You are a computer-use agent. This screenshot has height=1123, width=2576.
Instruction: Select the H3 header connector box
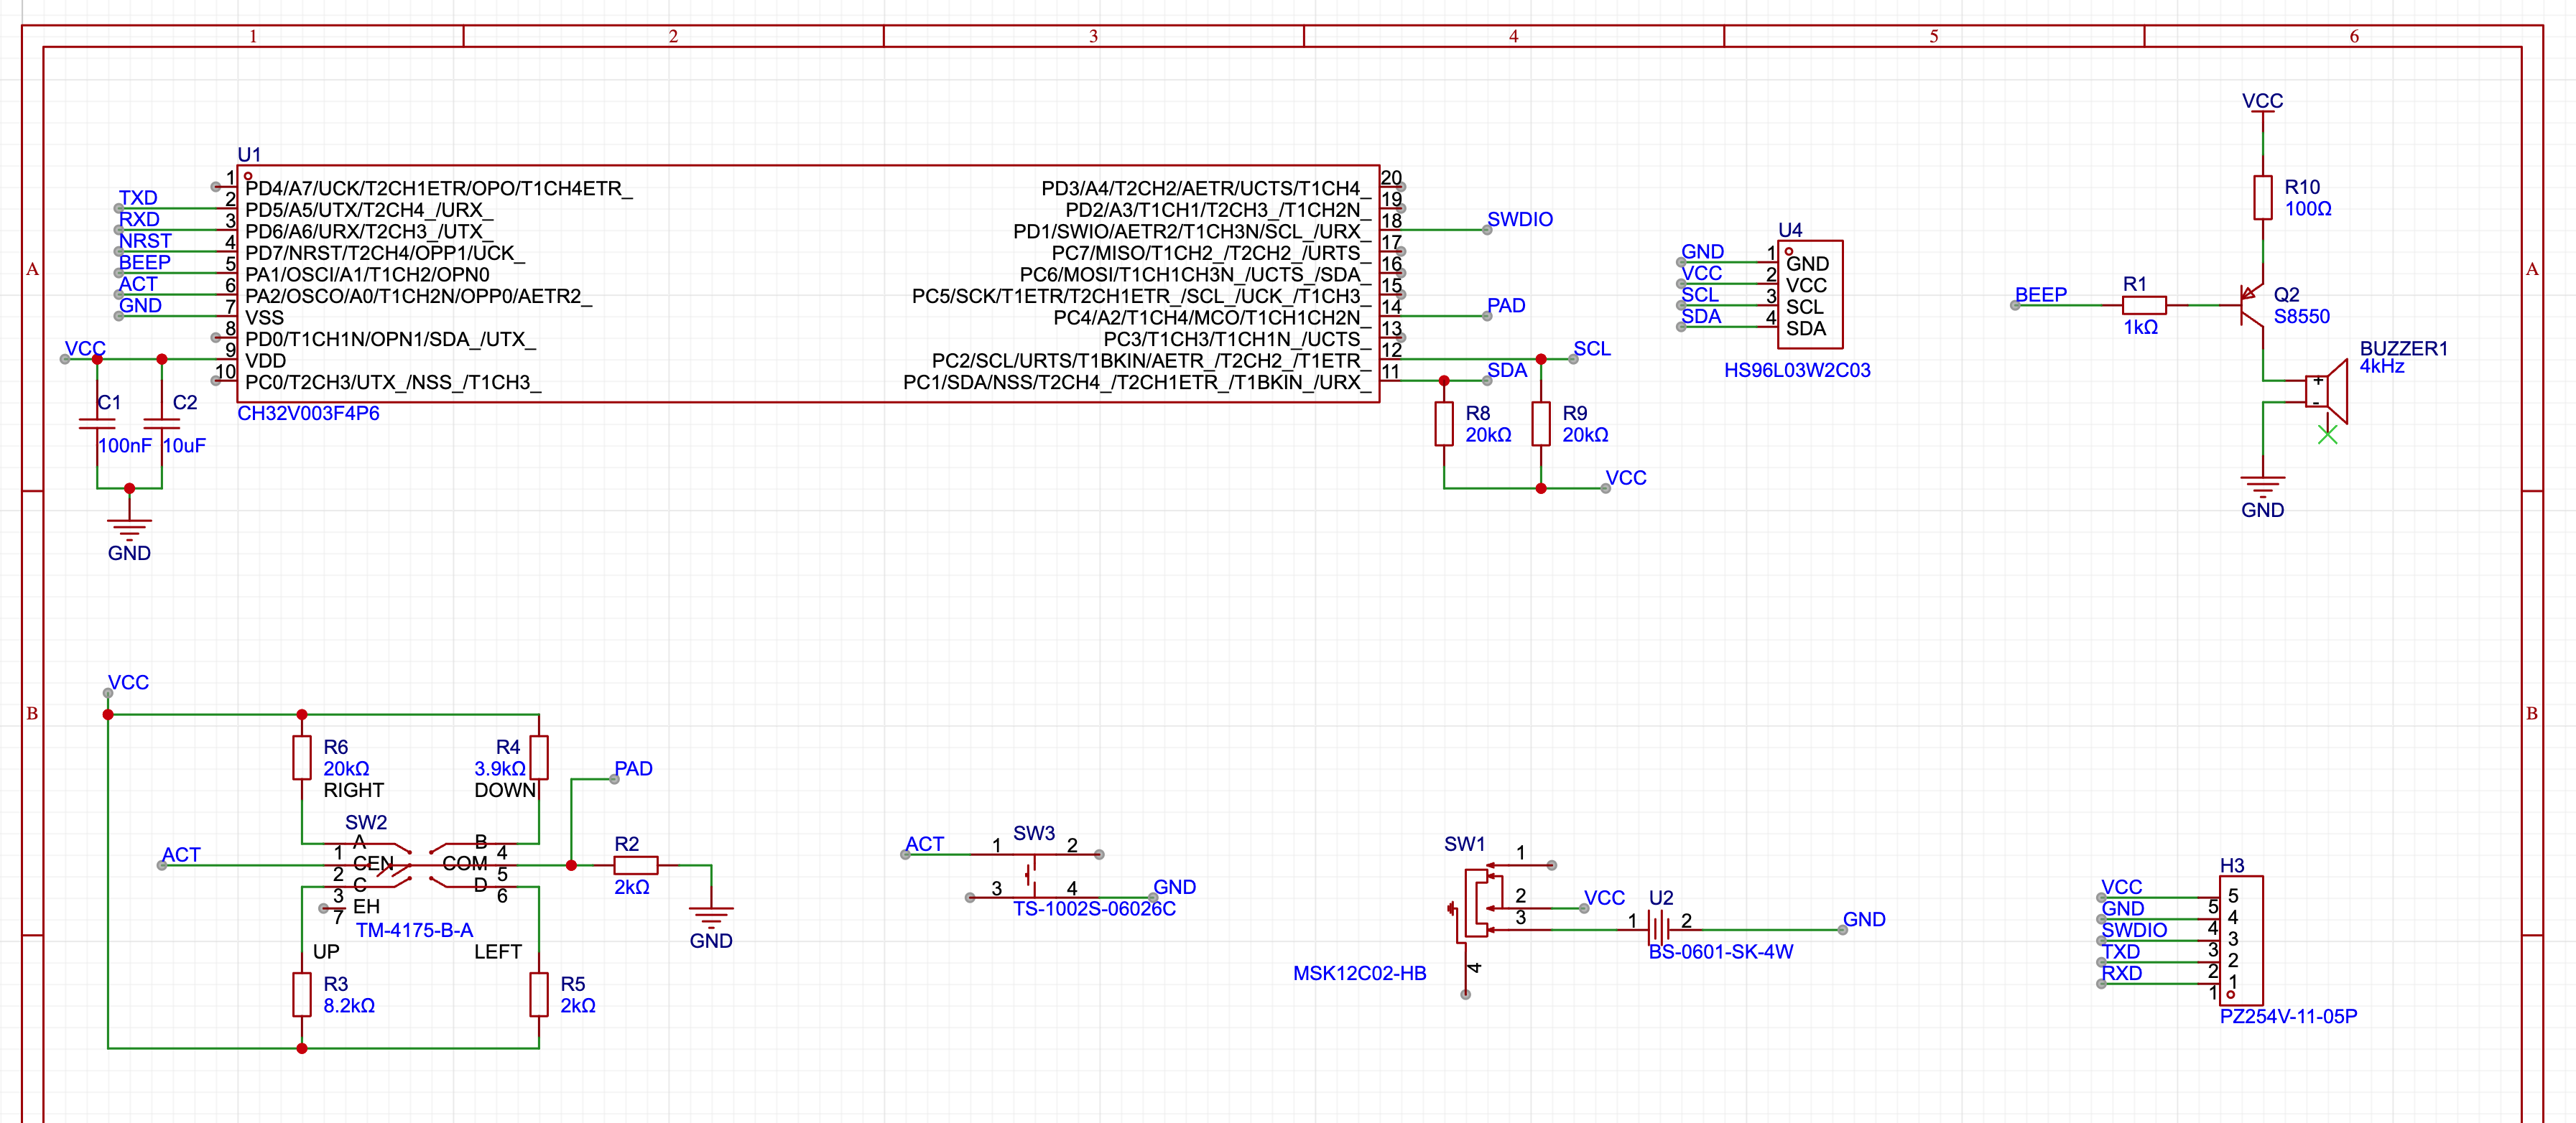(x=2241, y=941)
